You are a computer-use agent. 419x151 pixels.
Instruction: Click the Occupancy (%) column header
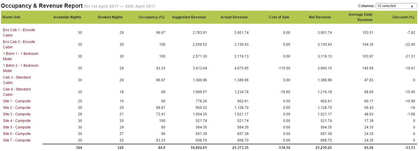click(151, 17)
